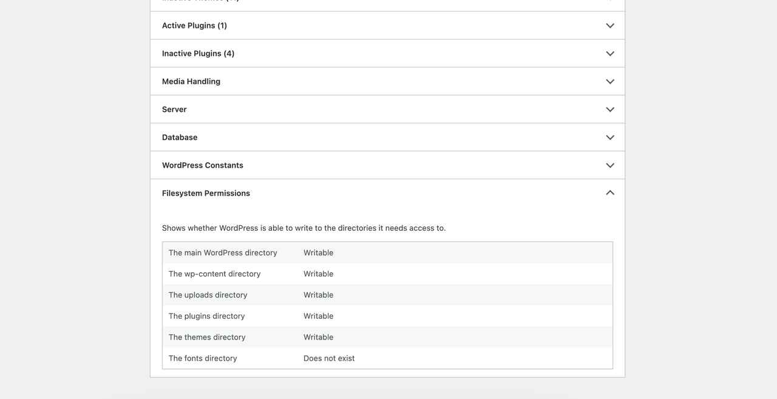The width and height of the screenshot is (777, 399).
Task: Click Writable value for main WordPress directory
Action: click(x=318, y=253)
